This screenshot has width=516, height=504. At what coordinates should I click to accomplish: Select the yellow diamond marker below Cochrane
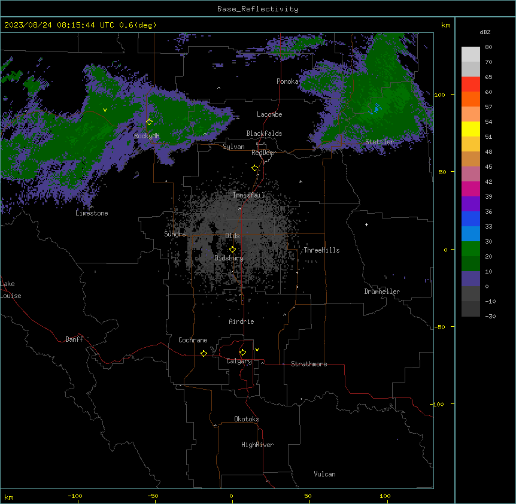[x=204, y=353]
